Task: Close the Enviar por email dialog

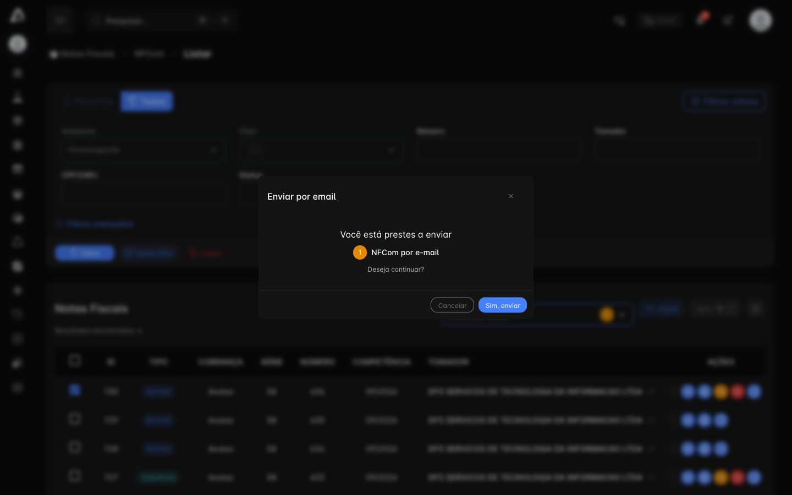Action: pos(511,196)
